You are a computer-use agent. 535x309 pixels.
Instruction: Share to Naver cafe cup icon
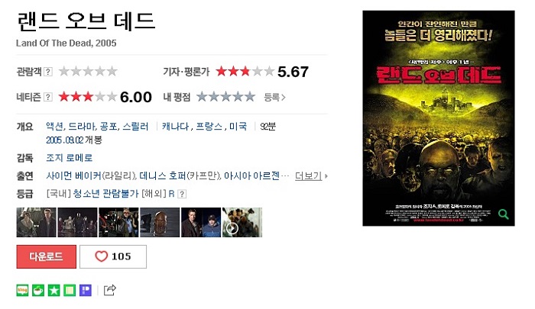[x=38, y=290]
